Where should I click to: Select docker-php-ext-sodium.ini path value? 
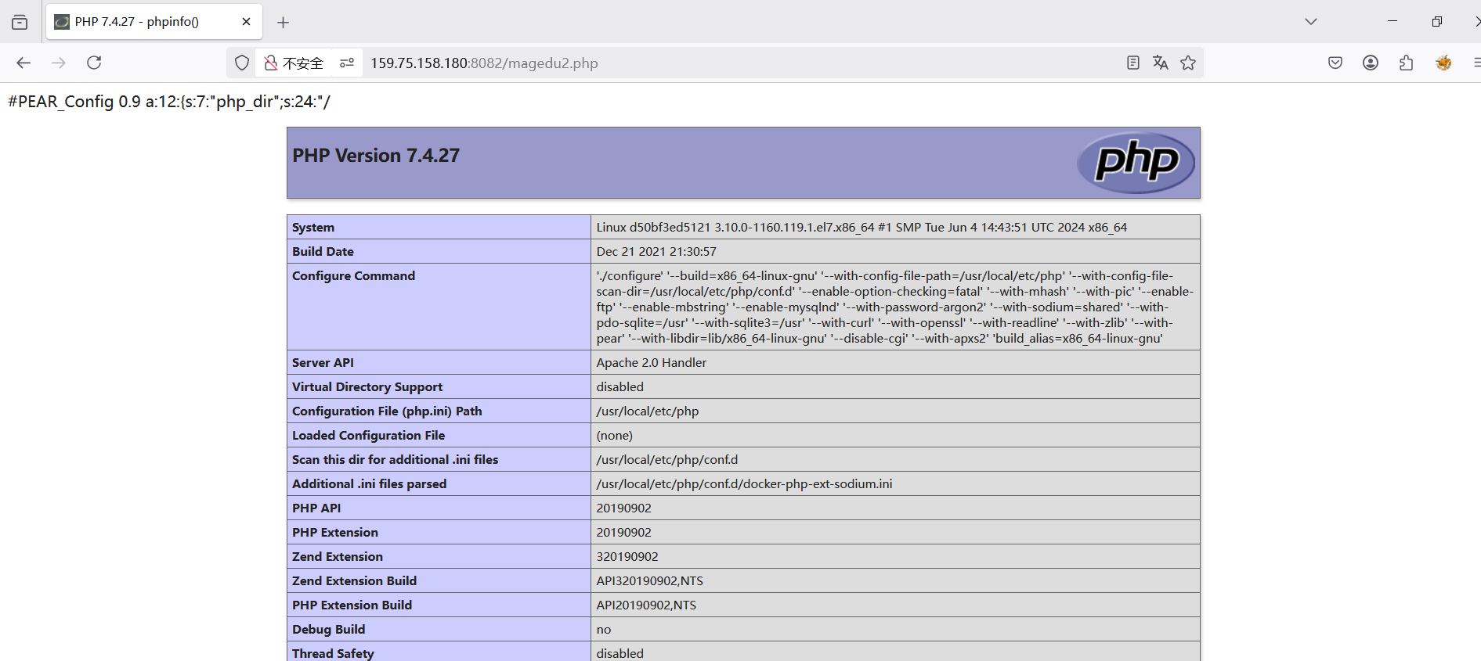744,484
